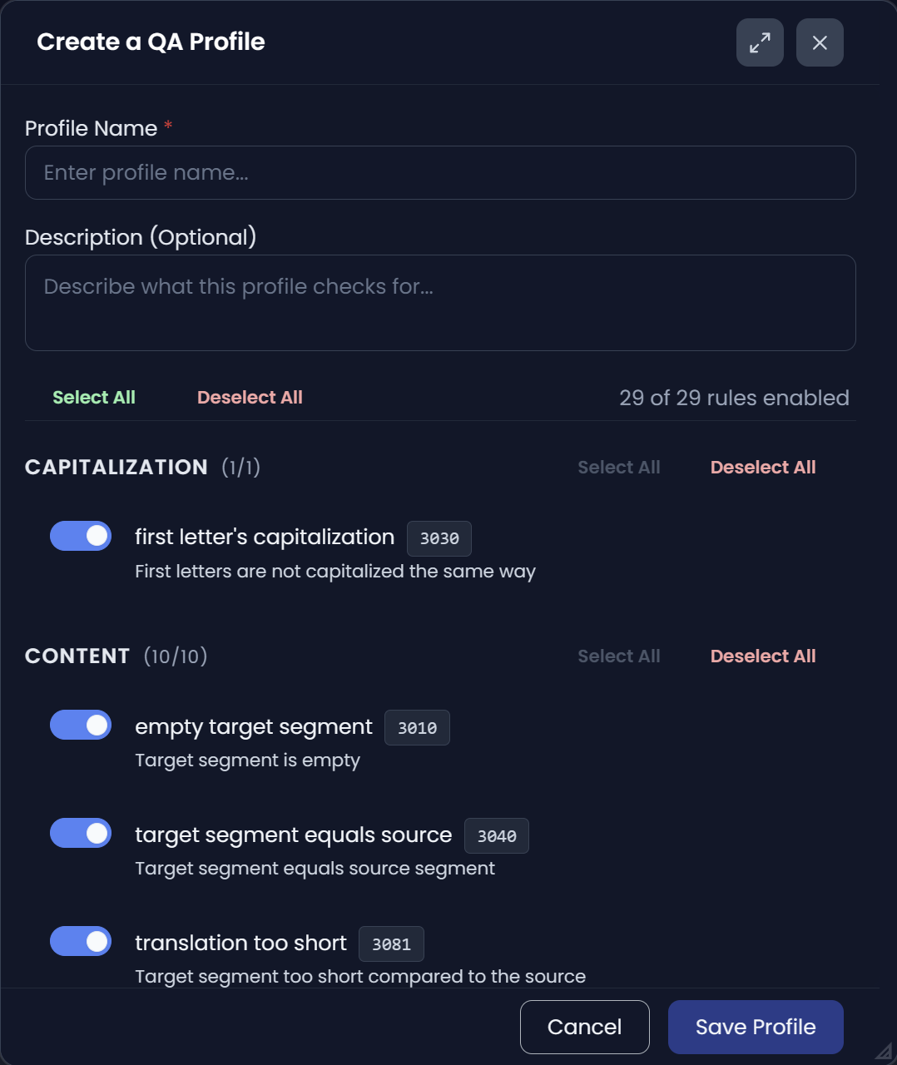Image resolution: width=897 pixels, height=1065 pixels.
Task: Deselect All in CAPITALIZATION section
Action: pos(762,467)
